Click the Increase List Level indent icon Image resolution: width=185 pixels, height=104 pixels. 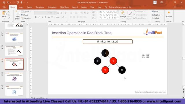pos(85,13)
